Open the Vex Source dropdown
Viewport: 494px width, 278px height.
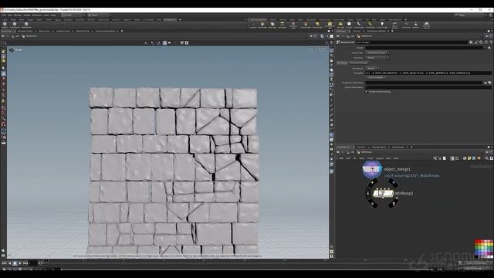[x=373, y=68]
